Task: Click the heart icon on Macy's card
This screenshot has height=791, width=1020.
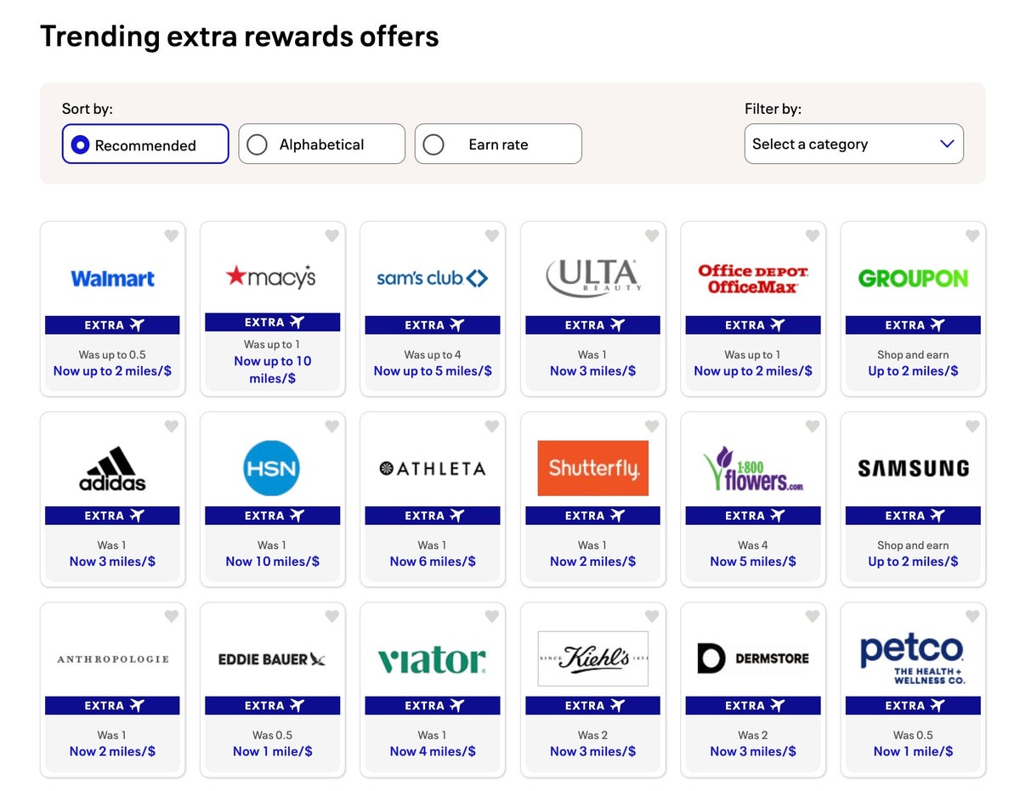Action: pyautogui.click(x=331, y=236)
